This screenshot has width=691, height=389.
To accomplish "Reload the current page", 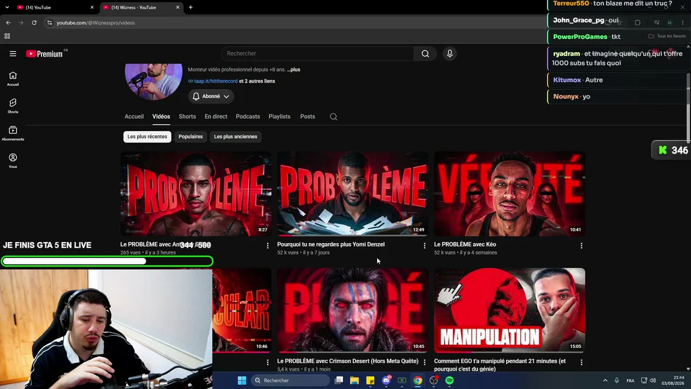I will (34, 23).
